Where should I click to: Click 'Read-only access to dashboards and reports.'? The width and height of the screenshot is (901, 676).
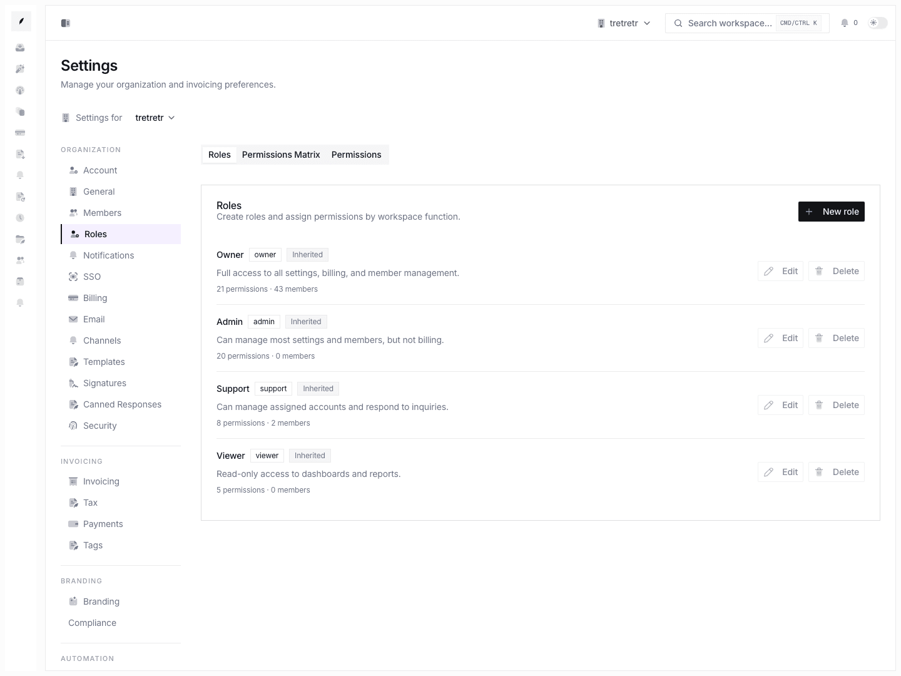[x=308, y=474]
